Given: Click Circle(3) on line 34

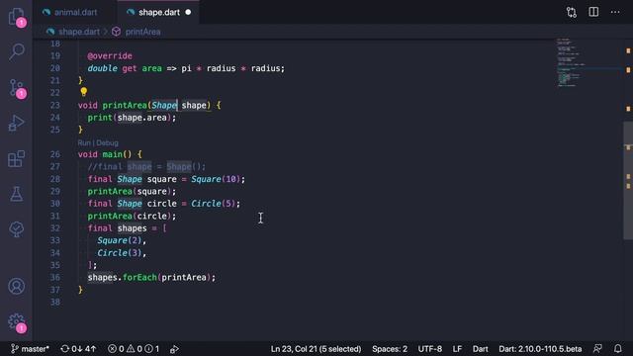Looking at the screenshot, I should 120,253.
